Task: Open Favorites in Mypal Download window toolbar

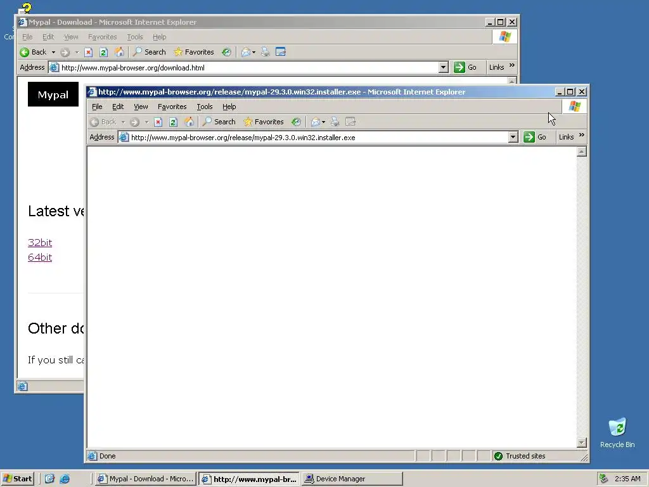Action: 194,52
